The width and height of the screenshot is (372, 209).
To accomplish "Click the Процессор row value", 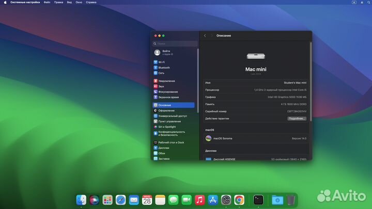I will [280, 90].
